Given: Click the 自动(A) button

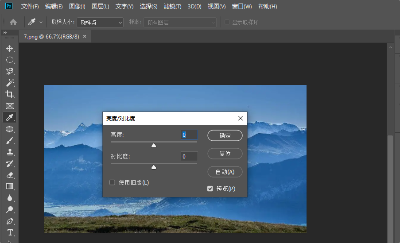Looking at the screenshot, I should click(225, 172).
